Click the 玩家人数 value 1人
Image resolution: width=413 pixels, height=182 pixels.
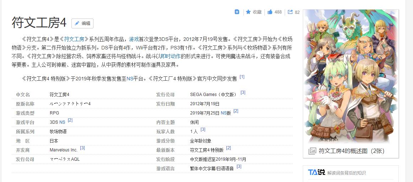[194, 132]
